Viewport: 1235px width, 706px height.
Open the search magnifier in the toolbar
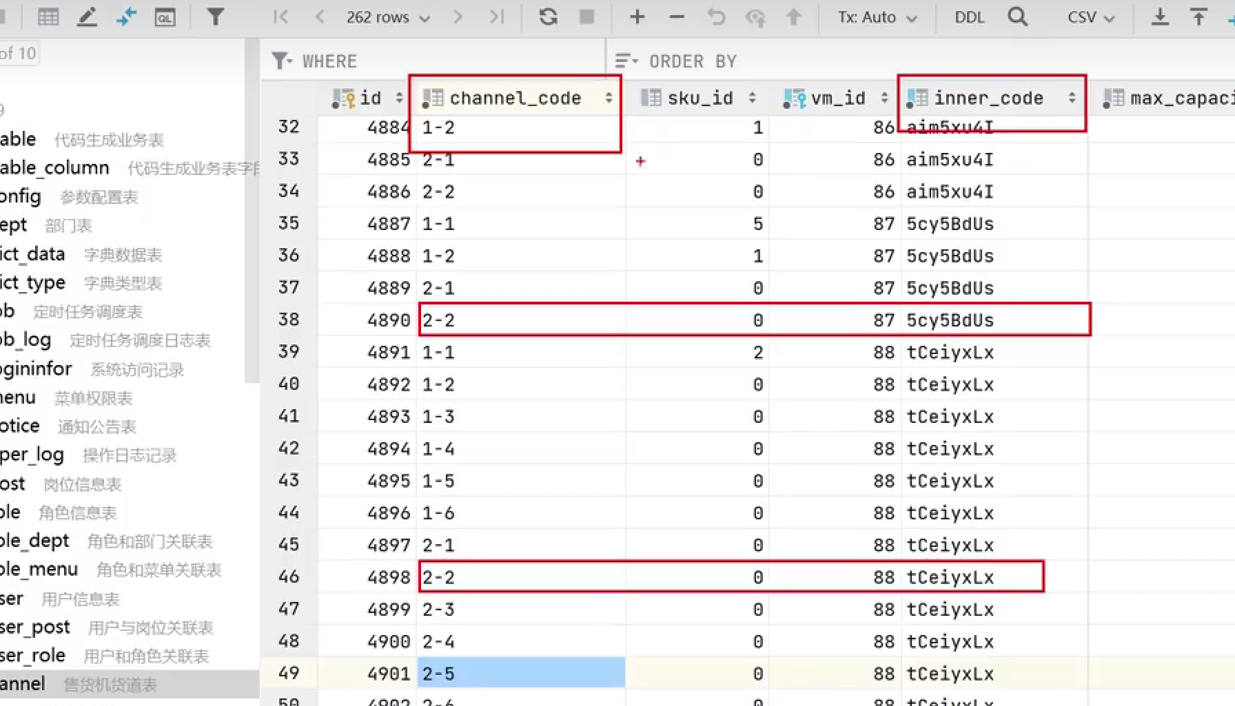[1017, 17]
